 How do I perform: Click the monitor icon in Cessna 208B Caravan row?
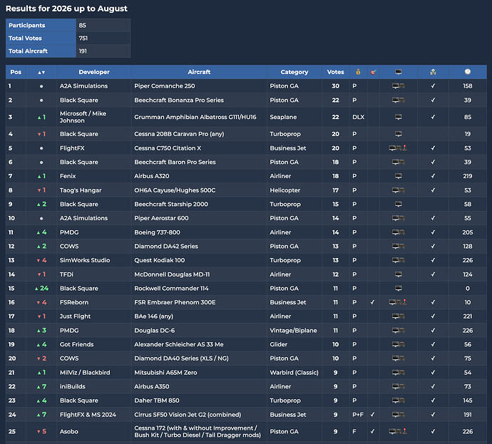pyautogui.click(x=398, y=134)
